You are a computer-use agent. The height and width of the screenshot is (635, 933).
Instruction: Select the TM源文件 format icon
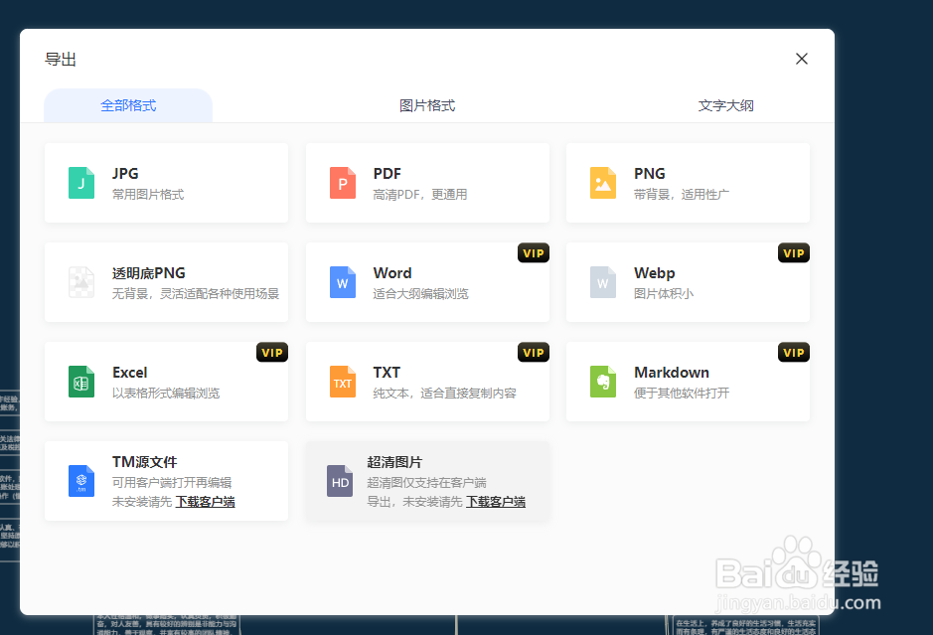pyautogui.click(x=80, y=481)
